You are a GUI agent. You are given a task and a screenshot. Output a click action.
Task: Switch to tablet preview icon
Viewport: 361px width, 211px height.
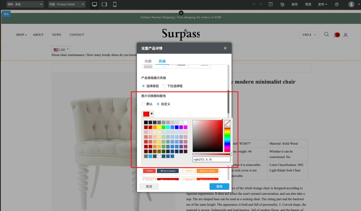point(104,4)
